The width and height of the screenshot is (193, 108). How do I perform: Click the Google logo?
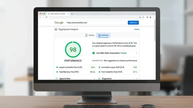(59, 23)
